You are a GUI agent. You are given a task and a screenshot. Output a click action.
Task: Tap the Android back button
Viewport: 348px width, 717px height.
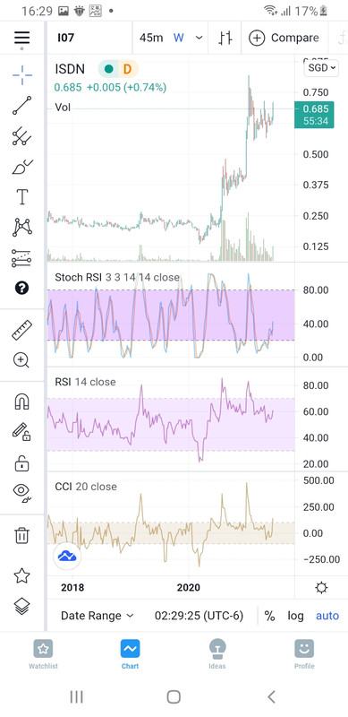tap(271, 697)
